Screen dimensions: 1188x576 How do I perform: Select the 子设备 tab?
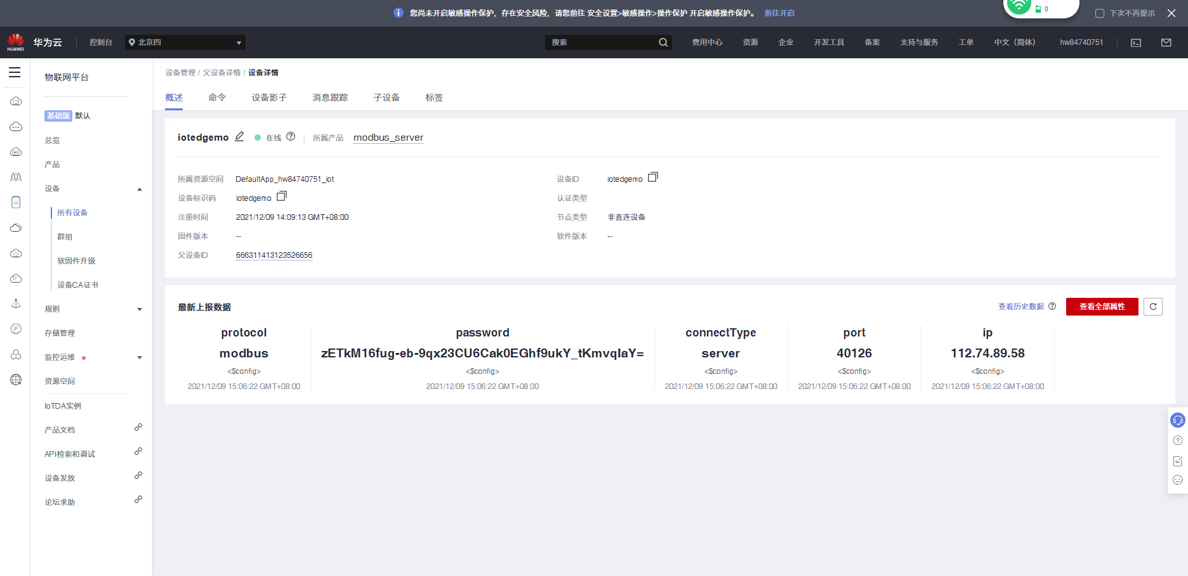click(386, 98)
